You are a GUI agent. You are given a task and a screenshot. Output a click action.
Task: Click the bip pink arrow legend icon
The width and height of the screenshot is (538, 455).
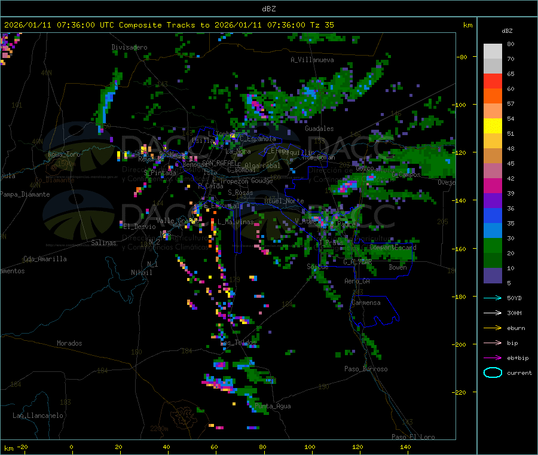pos(493,343)
